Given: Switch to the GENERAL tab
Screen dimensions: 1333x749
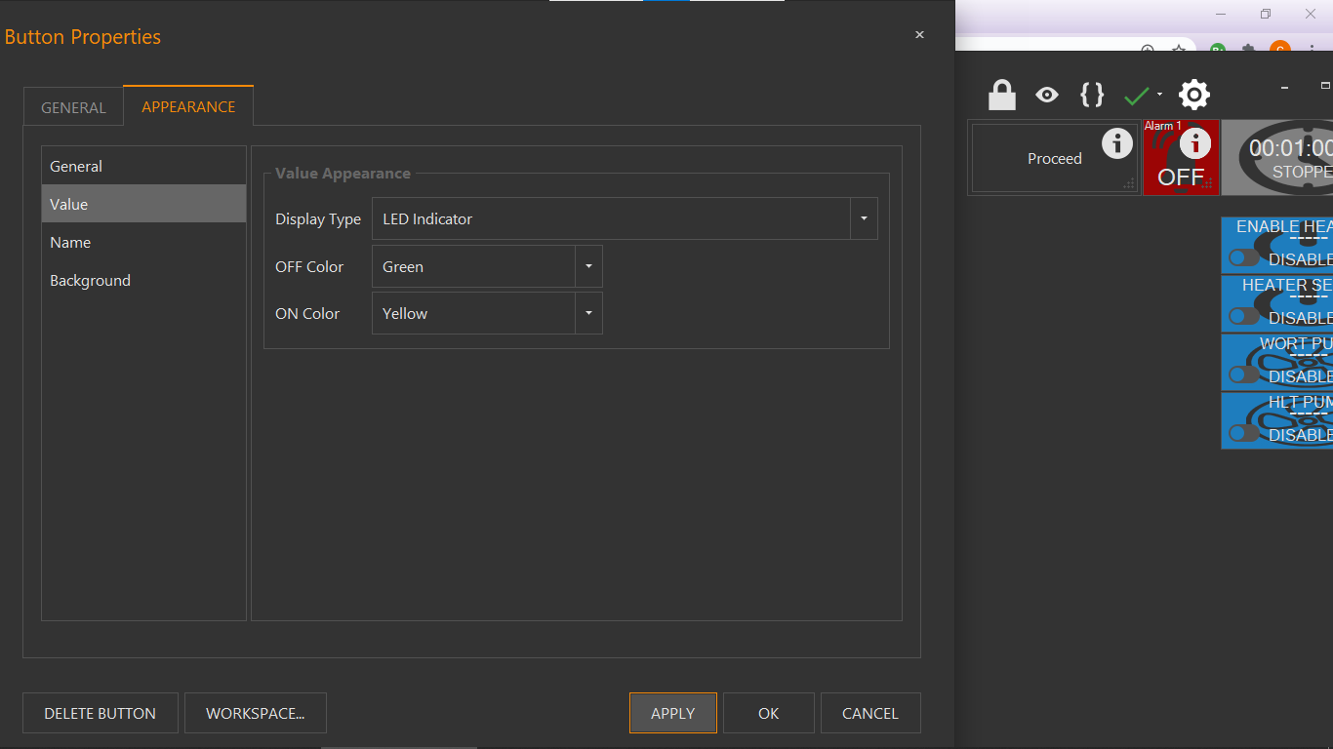Looking at the screenshot, I should point(73,107).
